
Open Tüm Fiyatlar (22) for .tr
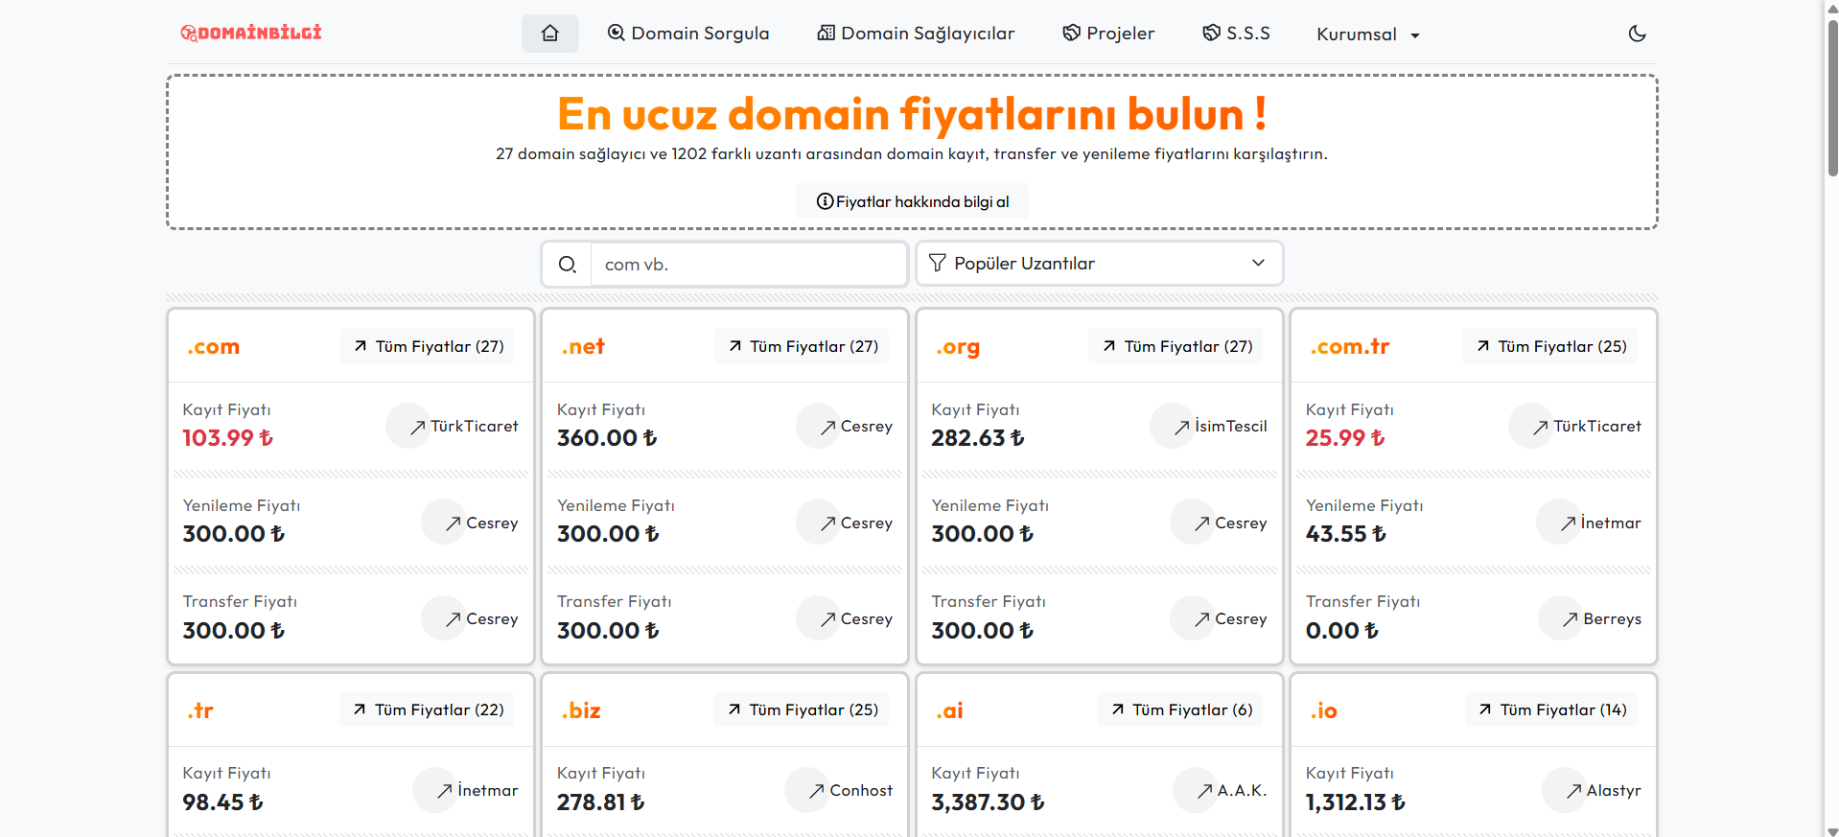(428, 709)
